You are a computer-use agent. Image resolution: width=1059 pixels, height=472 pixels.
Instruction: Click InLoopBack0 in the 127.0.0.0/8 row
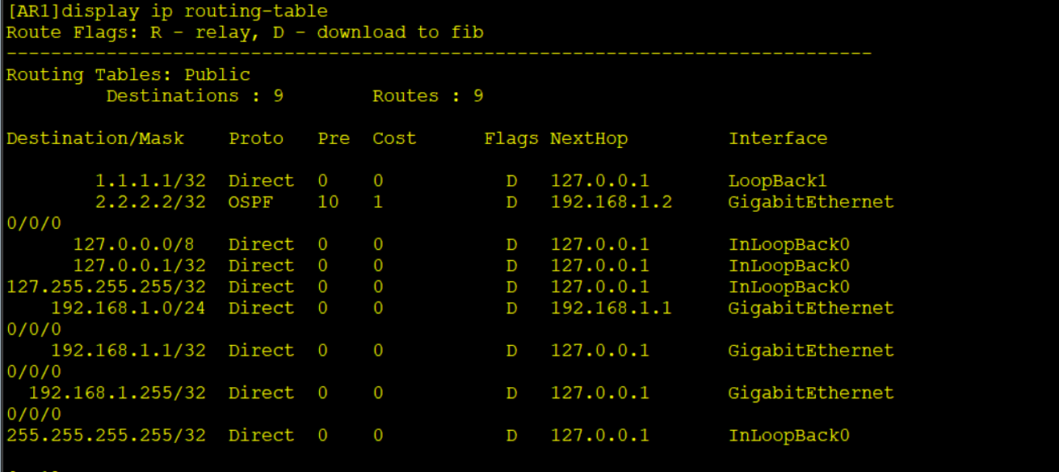pos(789,244)
